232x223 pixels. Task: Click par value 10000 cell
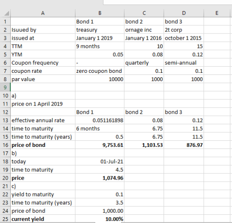[x=100, y=79]
